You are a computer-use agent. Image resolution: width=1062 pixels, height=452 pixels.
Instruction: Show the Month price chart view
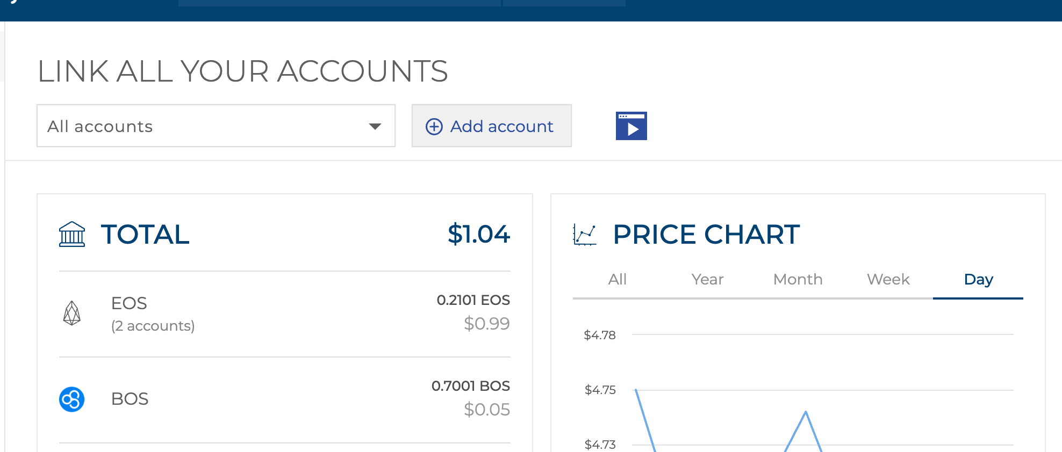pyautogui.click(x=798, y=280)
